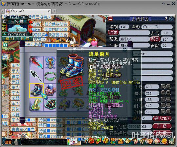Click the golden ingot icon in bottom toolbar
Image resolution: width=177 pixels, height=147 pixels.
[x=120, y=141]
